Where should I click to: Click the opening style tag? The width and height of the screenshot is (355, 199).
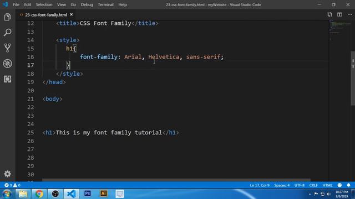(x=68, y=40)
